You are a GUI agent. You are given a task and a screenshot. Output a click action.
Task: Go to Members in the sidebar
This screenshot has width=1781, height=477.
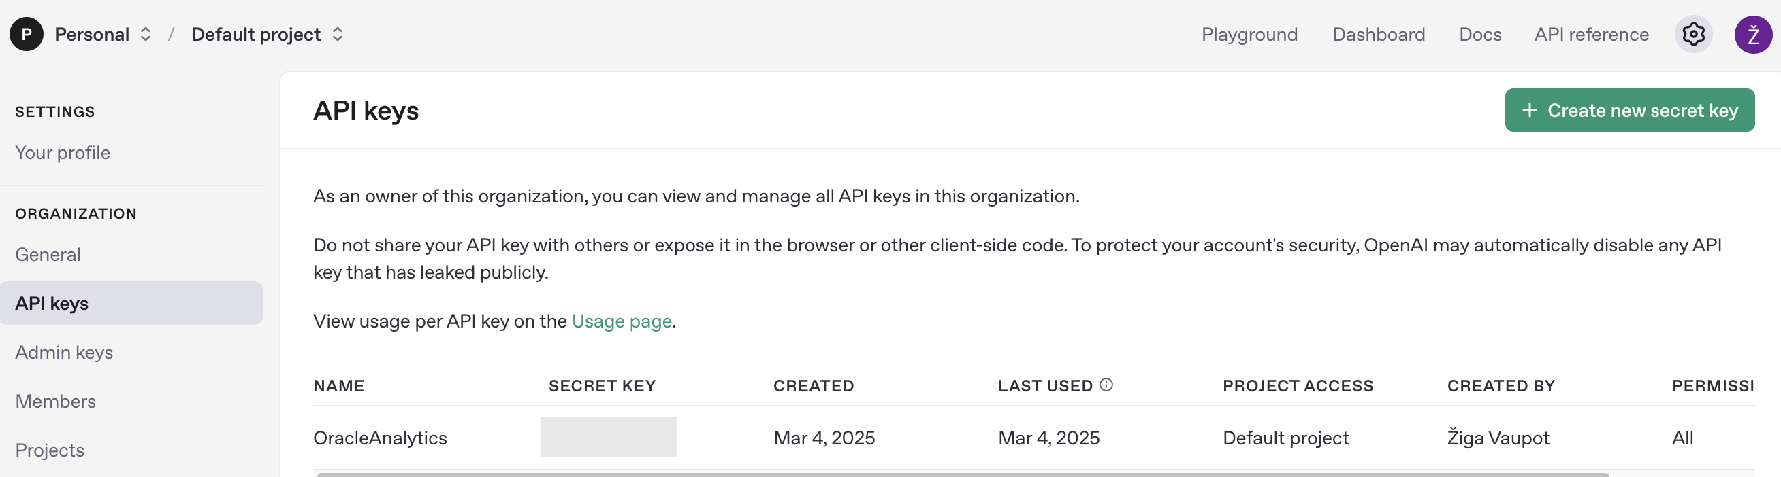55,401
